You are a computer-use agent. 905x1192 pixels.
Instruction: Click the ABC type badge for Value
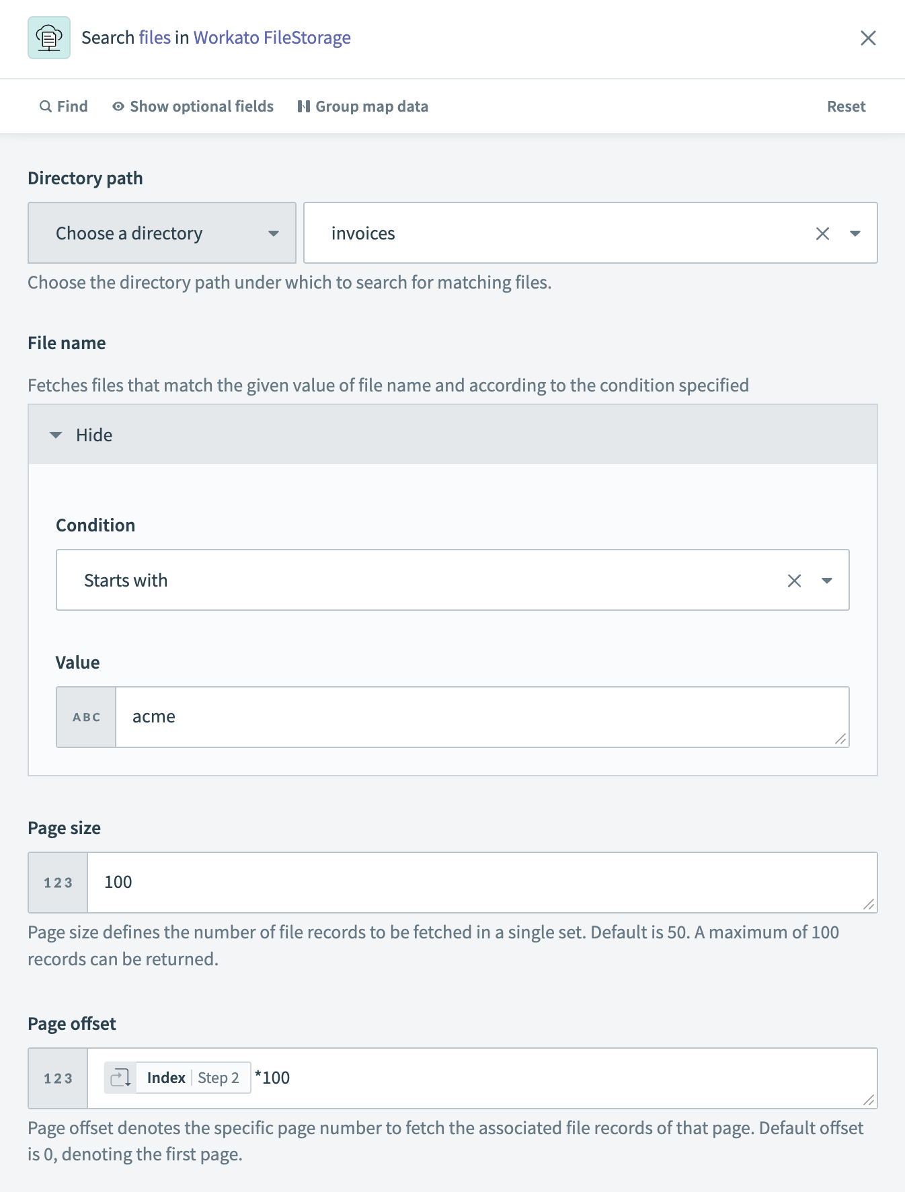(x=86, y=717)
